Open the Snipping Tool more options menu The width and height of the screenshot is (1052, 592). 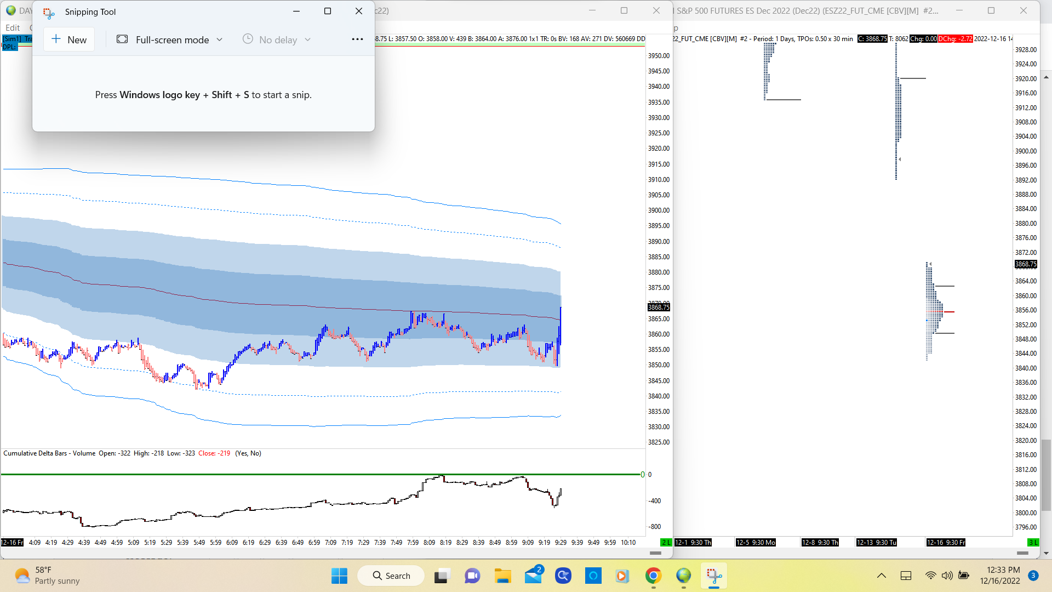357,39
